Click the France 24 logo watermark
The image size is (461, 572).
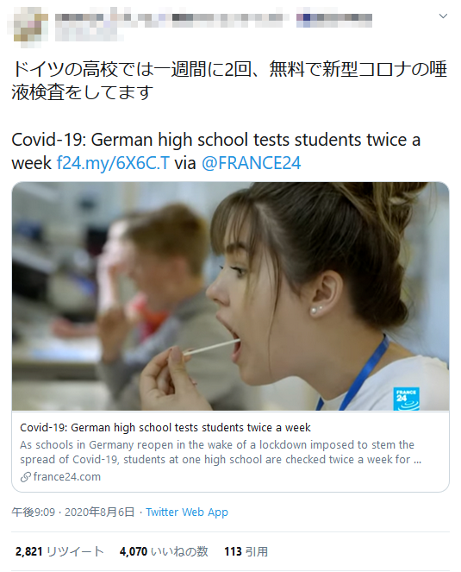coord(406,399)
